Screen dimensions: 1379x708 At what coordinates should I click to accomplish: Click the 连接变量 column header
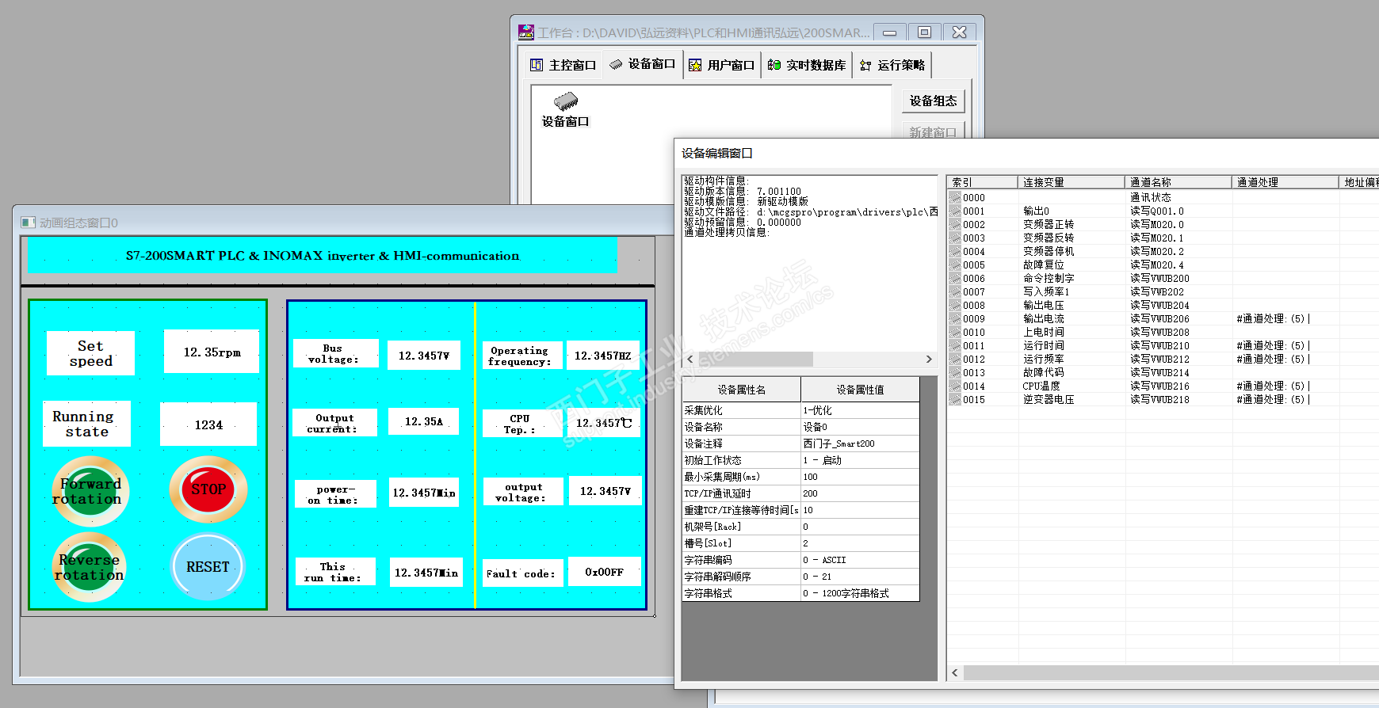click(1071, 182)
